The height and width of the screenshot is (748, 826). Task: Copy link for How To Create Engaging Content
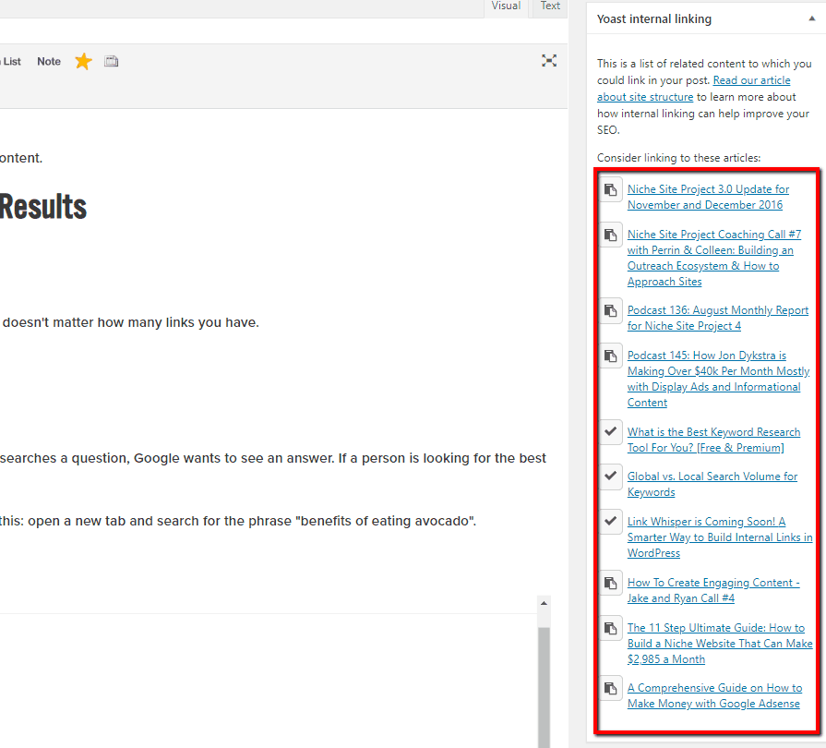[x=611, y=583]
